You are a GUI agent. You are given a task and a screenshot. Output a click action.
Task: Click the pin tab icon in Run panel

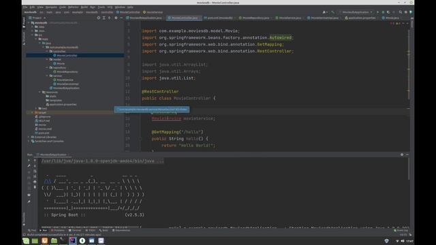[29, 201]
